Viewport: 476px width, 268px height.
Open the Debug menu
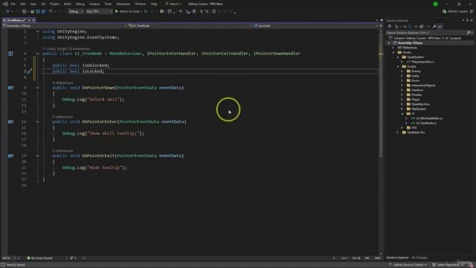[x=80, y=4]
